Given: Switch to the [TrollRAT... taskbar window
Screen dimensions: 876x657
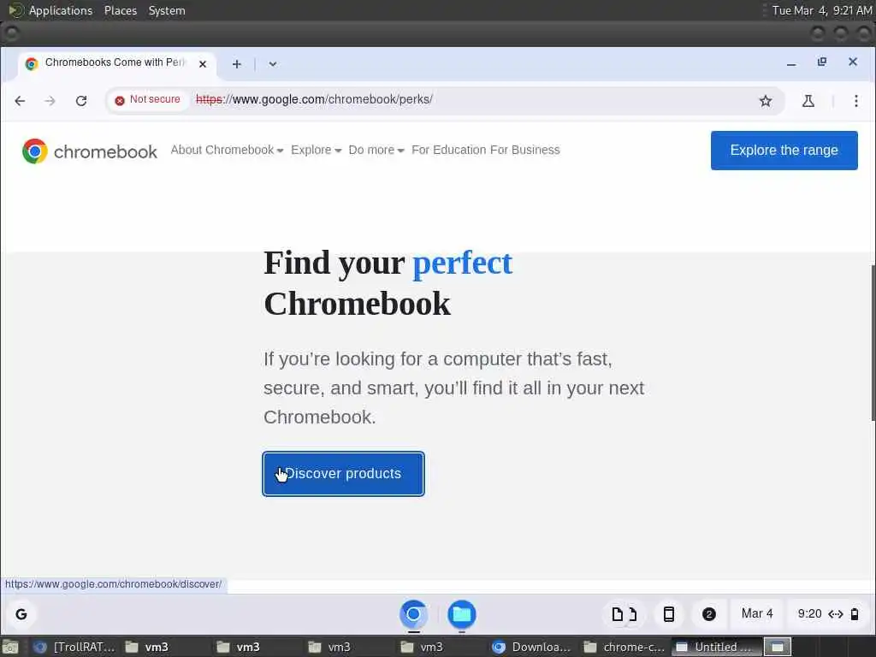Looking at the screenshot, I should click(x=74, y=647).
